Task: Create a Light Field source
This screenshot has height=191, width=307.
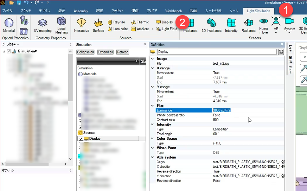Action: pos(166,29)
